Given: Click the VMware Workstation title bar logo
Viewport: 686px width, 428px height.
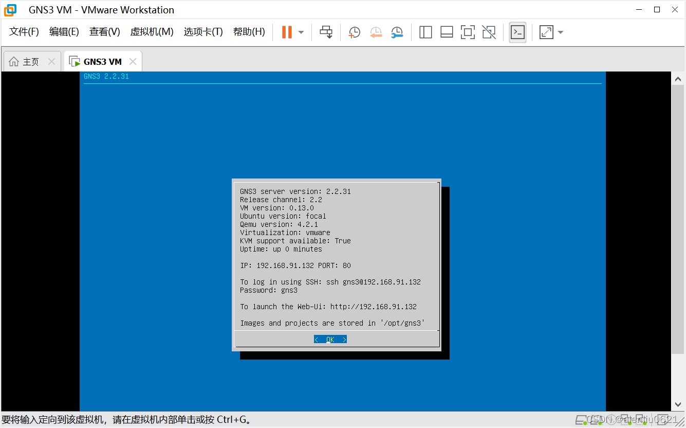Looking at the screenshot, I should [10, 10].
